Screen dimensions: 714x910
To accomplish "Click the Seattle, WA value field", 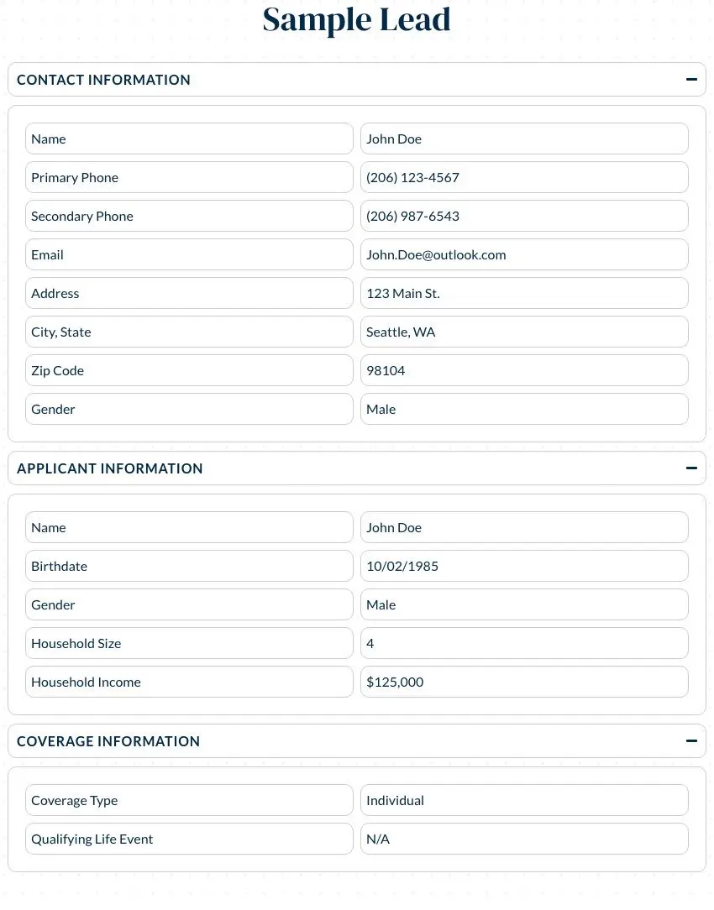I will tap(524, 332).
